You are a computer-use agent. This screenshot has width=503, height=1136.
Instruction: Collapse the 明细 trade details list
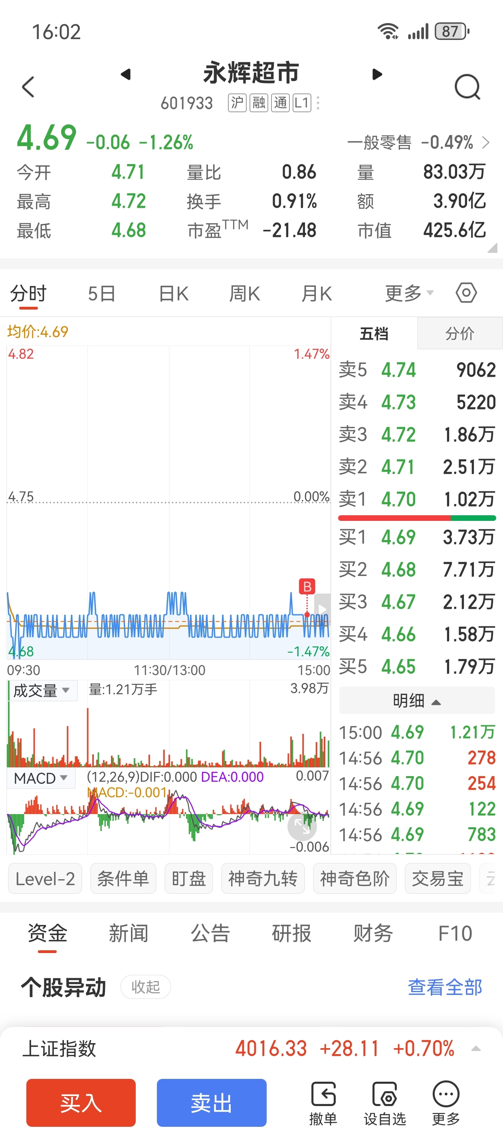pos(417,701)
